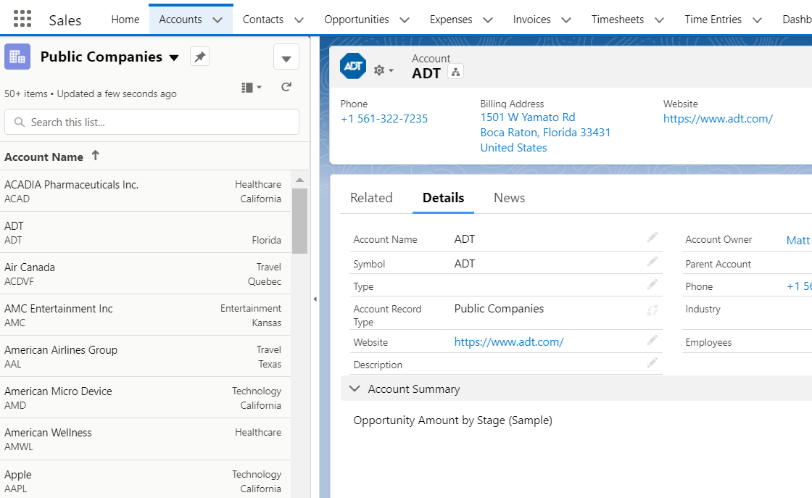Screen dimensions: 812x498
Task: Switch to the News tab
Action: coord(510,198)
